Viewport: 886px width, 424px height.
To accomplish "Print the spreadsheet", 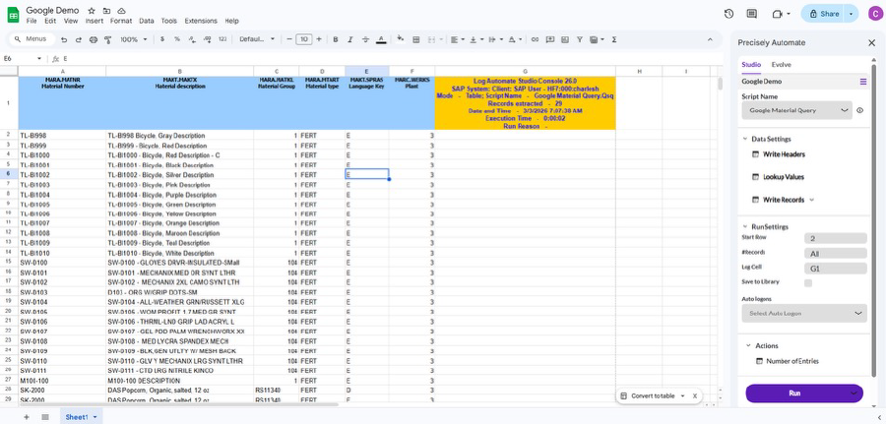I will tap(94, 39).
